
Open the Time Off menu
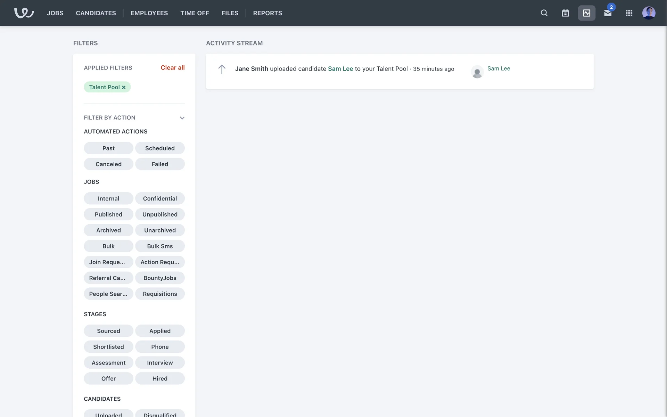tap(195, 13)
